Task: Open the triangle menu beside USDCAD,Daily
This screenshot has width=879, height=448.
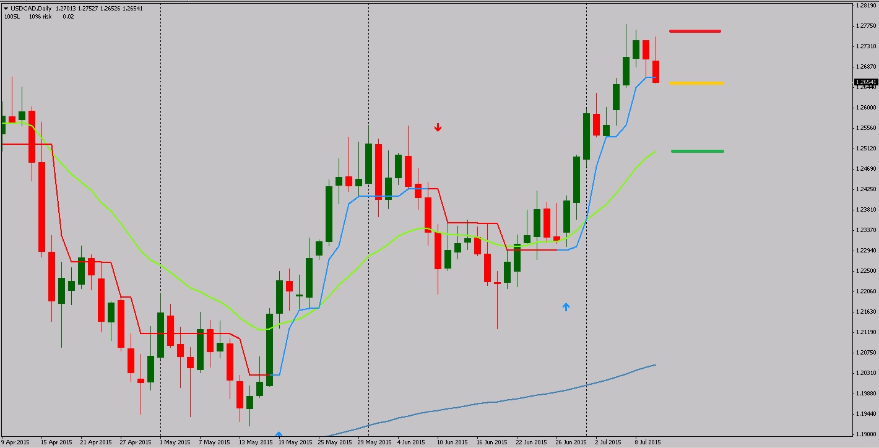Action: (x=6, y=9)
